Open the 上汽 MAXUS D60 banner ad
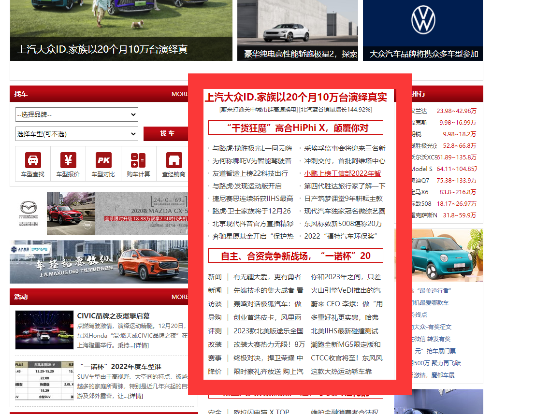Viewport: 550px width, 414px height. (x=99, y=262)
